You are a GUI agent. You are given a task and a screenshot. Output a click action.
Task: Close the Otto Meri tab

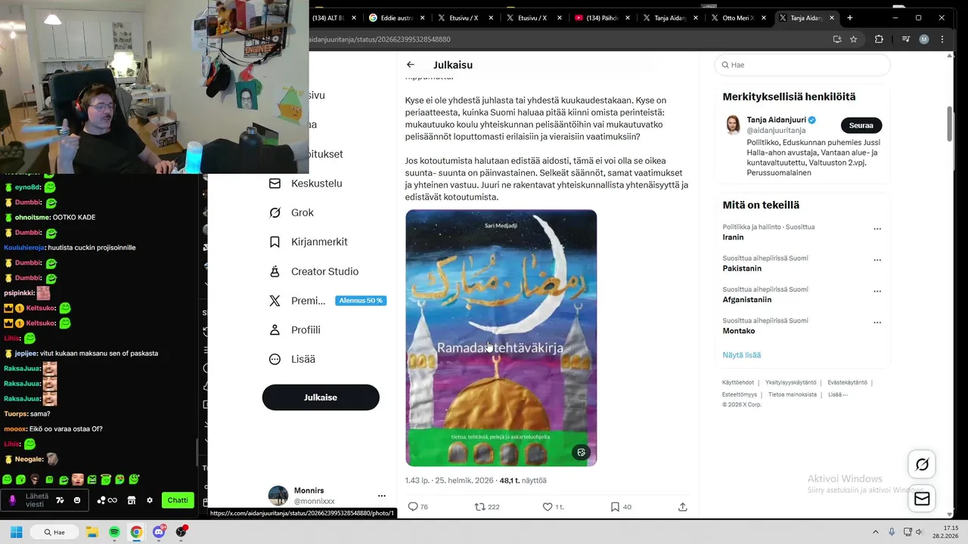pyautogui.click(x=764, y=17)
